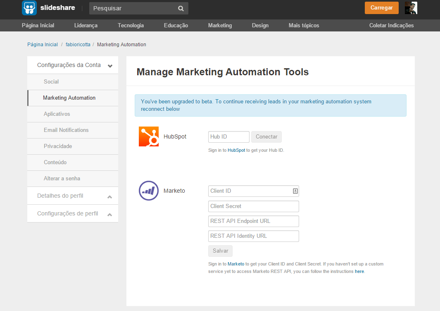Click the Marketo logo icon

pos(149,191)
